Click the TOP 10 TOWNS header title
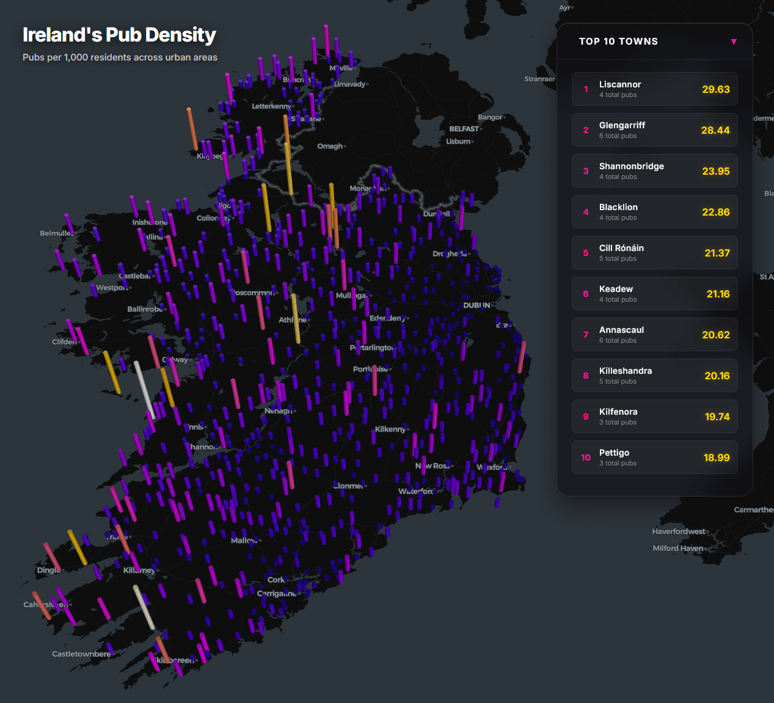The image size is (774, 703). (x=618, y=42)
